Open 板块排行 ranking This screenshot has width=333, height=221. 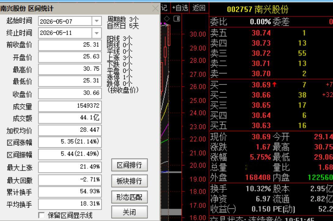coord(129,181)
